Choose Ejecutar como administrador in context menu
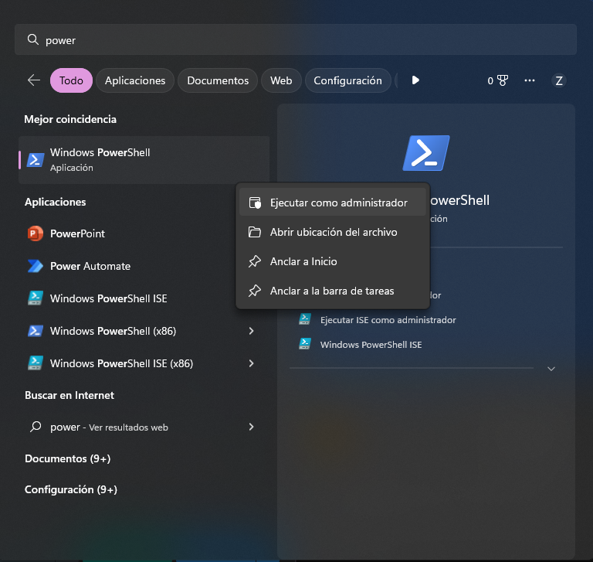593x562 pixels. pyautogui.click(x=333, y=203)
